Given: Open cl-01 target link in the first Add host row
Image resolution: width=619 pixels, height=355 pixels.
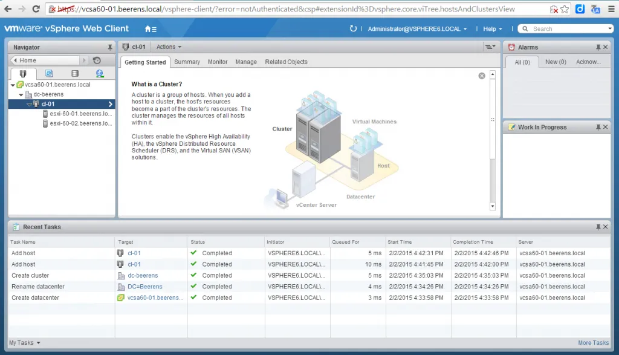Looking at the screenshot, I should (x=134, y=253).
